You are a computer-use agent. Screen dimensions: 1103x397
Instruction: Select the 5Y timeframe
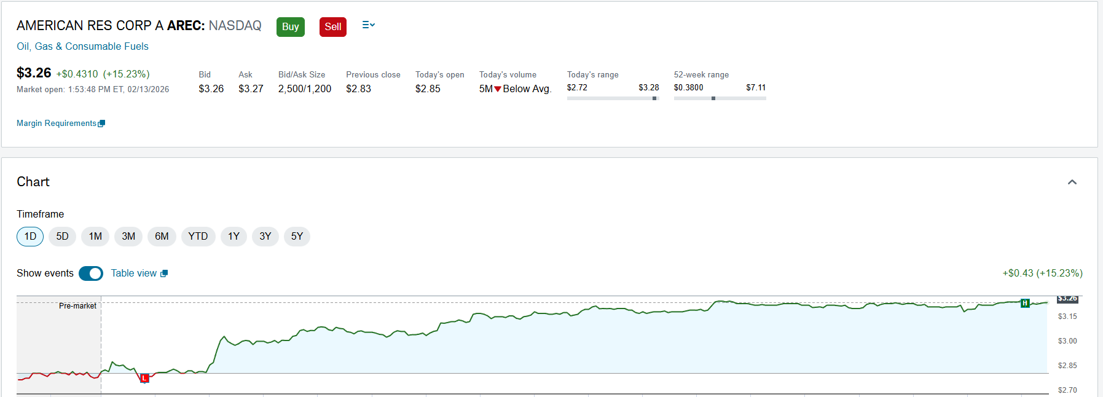pyautogui.click(x=297, y=237)
